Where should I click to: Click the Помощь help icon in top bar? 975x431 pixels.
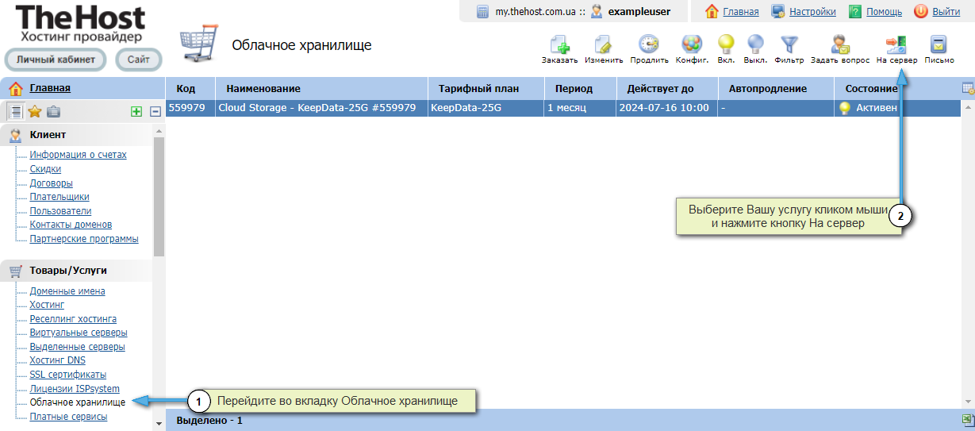855,11
